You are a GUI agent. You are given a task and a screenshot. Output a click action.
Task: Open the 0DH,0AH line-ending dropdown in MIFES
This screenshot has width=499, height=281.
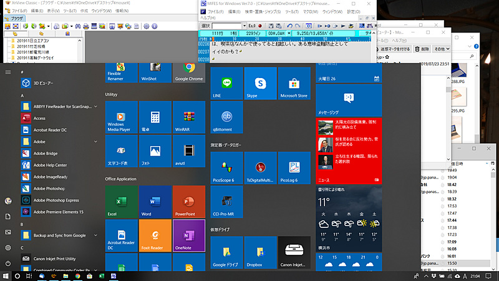[289, 33]
